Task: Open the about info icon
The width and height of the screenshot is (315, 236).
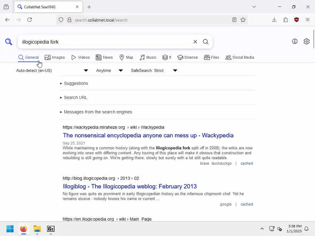Action: [295, 41]
